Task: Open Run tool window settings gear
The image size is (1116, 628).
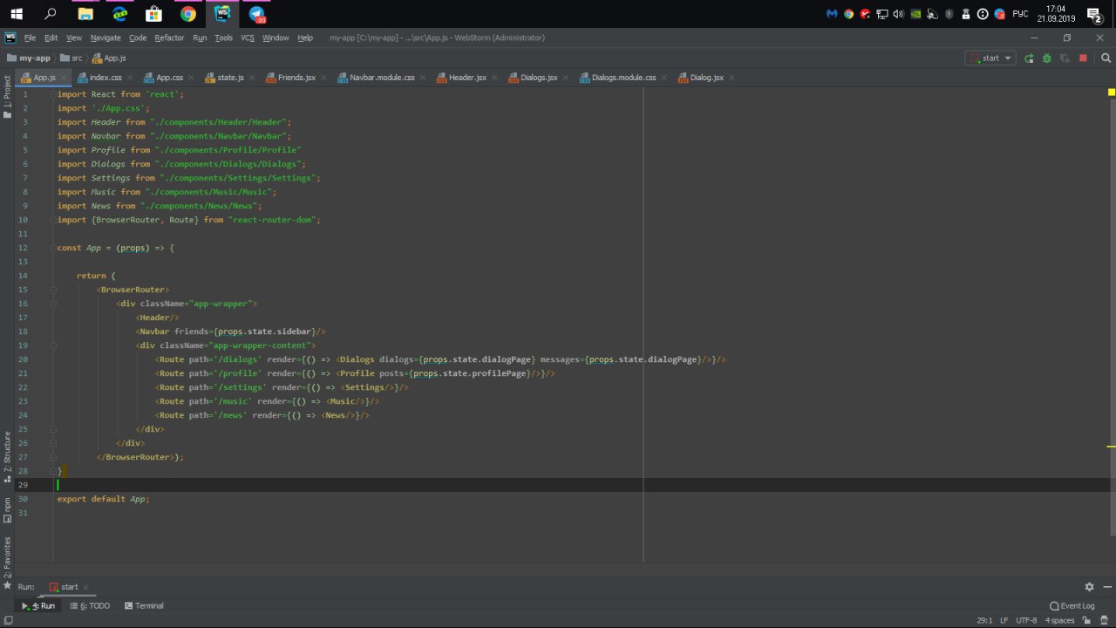Action: pyautogui.click(x=1089, y=587)
